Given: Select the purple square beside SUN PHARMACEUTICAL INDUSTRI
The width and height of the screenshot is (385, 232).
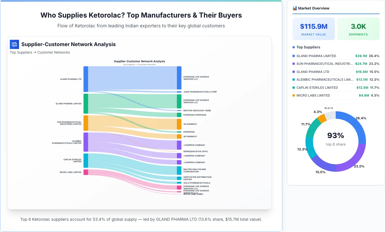Looking at the screenshot, I should (294, 64).
